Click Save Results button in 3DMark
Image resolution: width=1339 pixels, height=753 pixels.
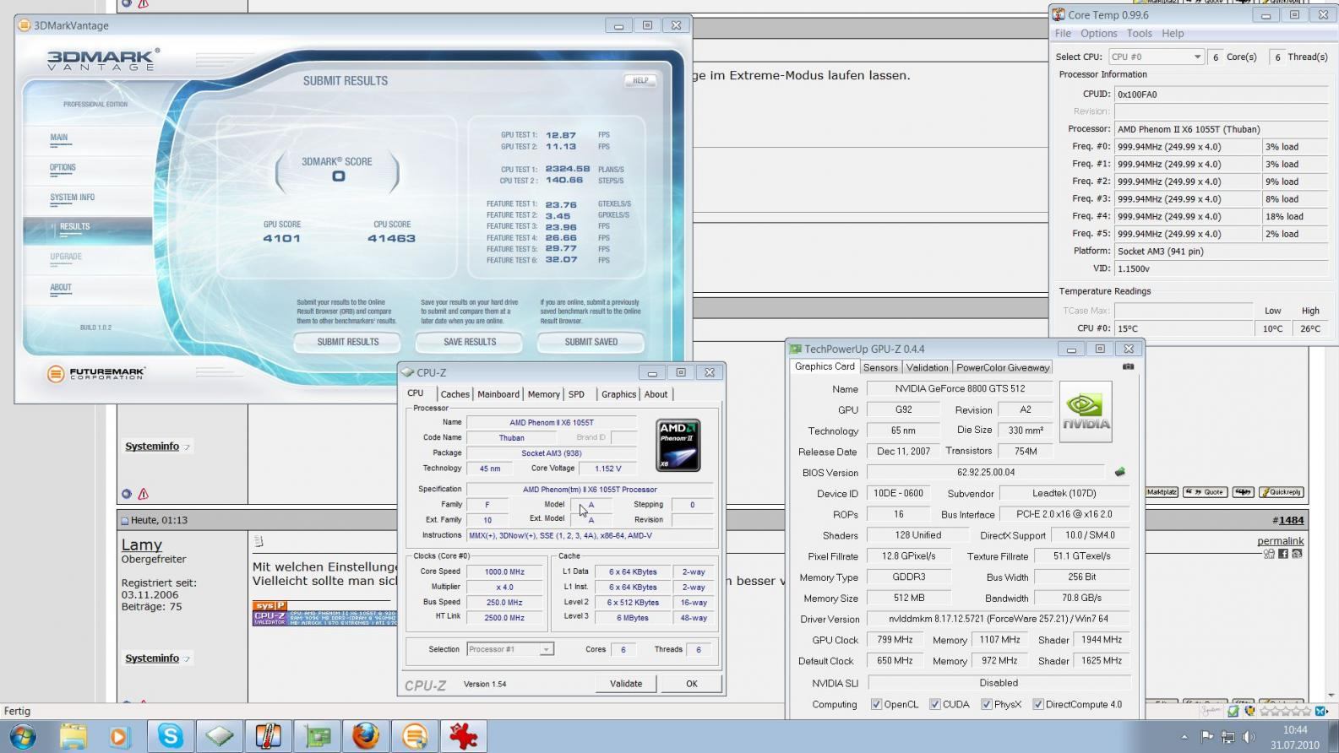[470, 342]
